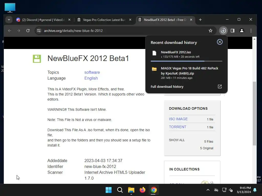Screen dimensions: 262x196
Task: Click the green floppy disk software icon
Action: point(37,59)
